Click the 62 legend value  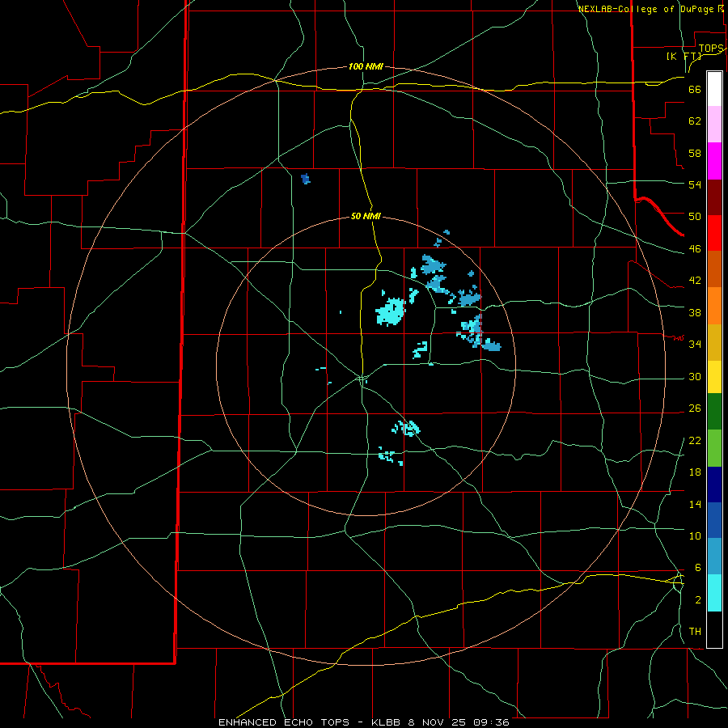coord(695,121)
